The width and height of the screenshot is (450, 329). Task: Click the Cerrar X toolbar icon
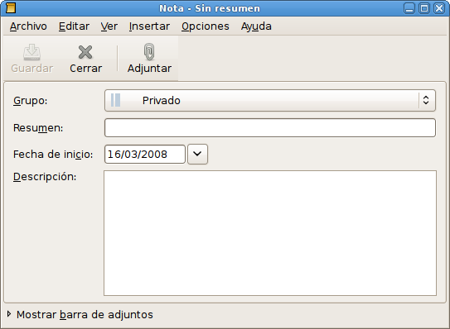85,52
